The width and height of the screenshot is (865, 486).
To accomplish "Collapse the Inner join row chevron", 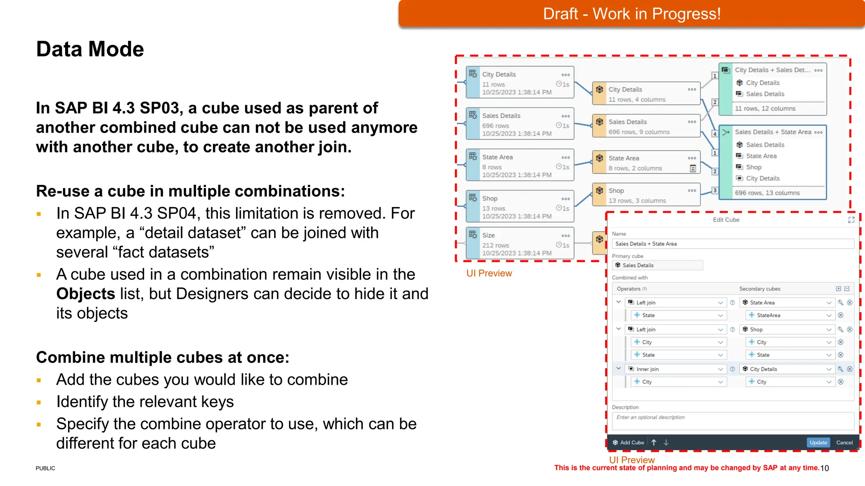I will (x=619, y=369).
